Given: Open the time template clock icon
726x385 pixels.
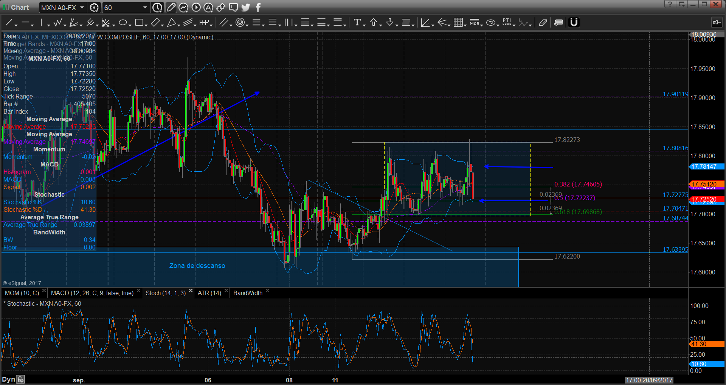Looking at the screenshot, I should point(157,7).
